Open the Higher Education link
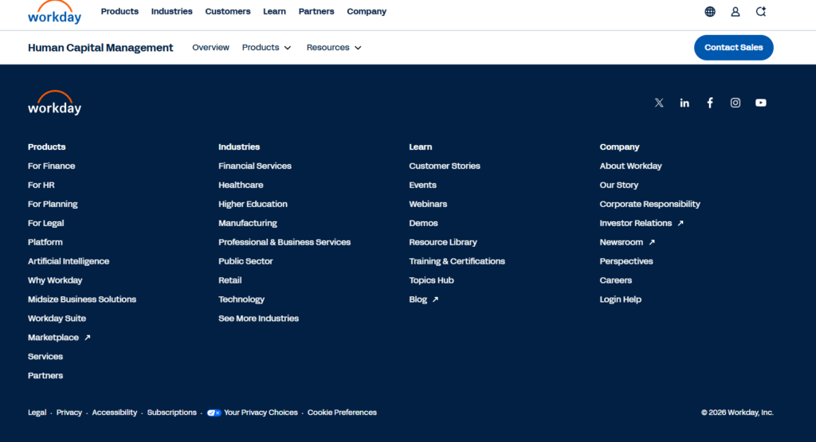The image size is (816, 442). (x=253, y=205)
